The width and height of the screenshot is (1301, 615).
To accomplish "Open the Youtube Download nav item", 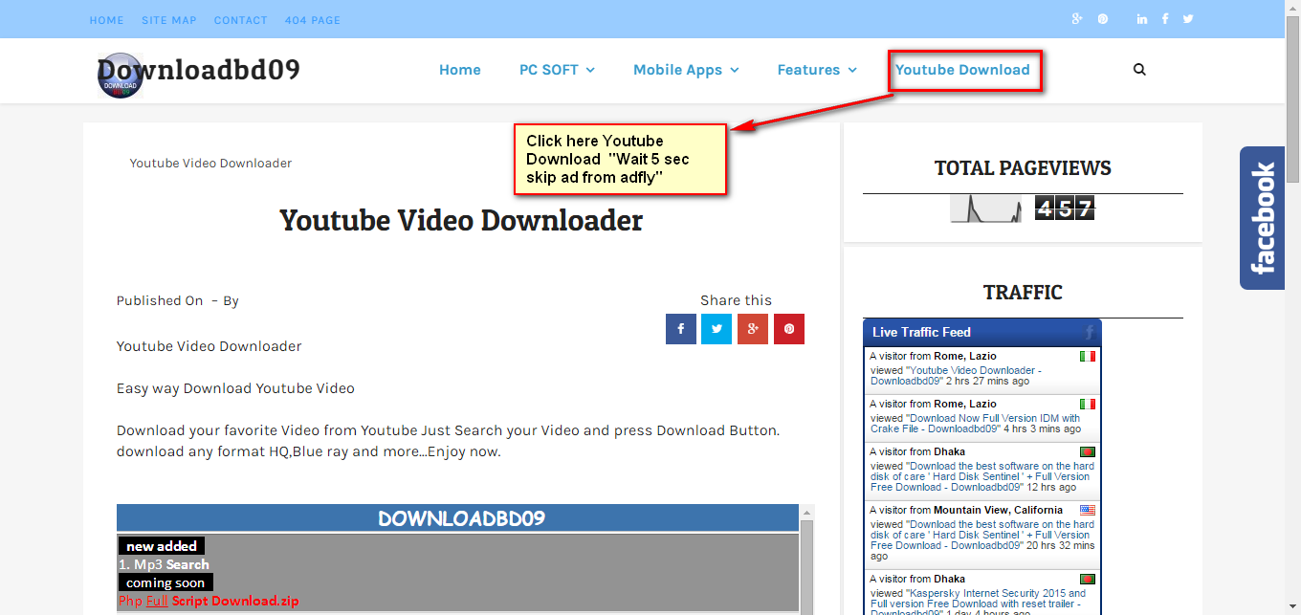I will click(962, 70).
